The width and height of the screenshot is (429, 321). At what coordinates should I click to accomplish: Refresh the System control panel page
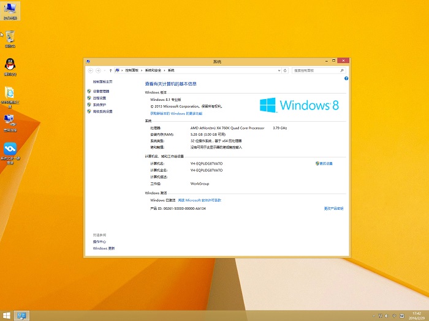(x=285, y=70)
